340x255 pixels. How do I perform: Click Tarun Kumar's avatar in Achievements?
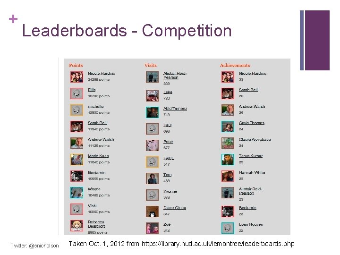pos(228,159)
